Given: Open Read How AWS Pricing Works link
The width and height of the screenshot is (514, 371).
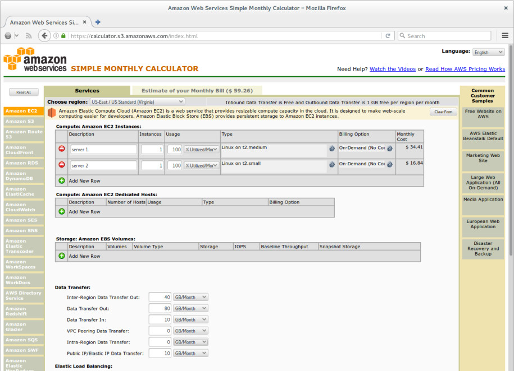Looking at the screenshot, I should click(465, 69).
